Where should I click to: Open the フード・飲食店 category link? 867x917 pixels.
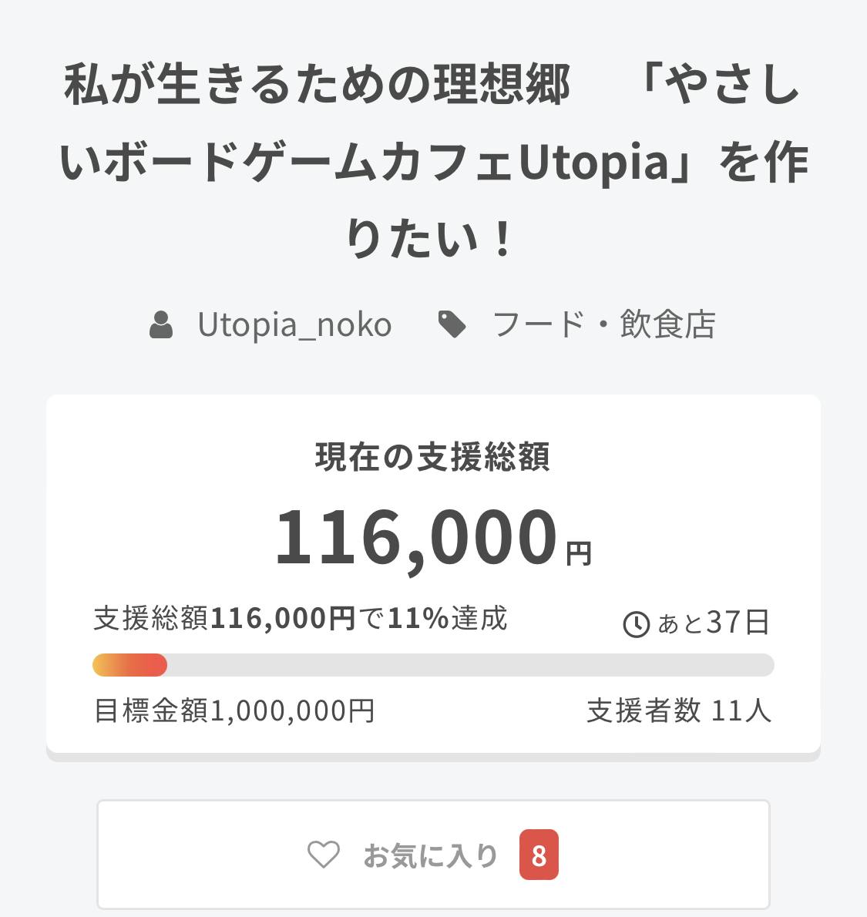pyautogui.click(x=603, y=324)
